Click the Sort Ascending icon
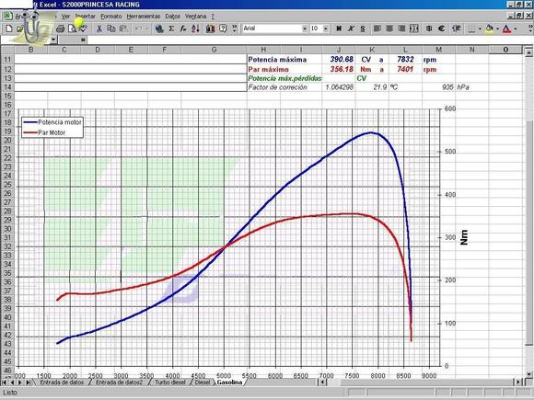Screen dimensions: 534x400 (x=195, y=29)
